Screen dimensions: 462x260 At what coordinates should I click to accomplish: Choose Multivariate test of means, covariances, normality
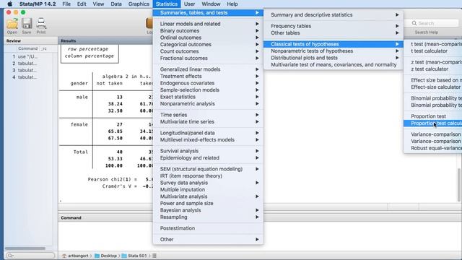[334, 64]
